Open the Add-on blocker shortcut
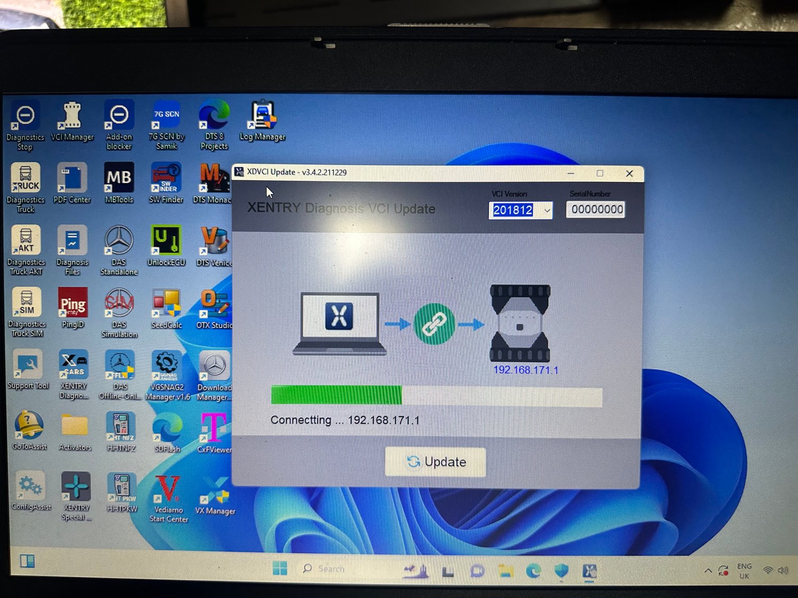798x598 pixels. (119, 125)
